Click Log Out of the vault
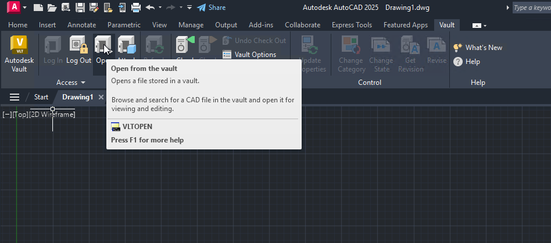This screenshot has width=551, height=243. (78, 50)
